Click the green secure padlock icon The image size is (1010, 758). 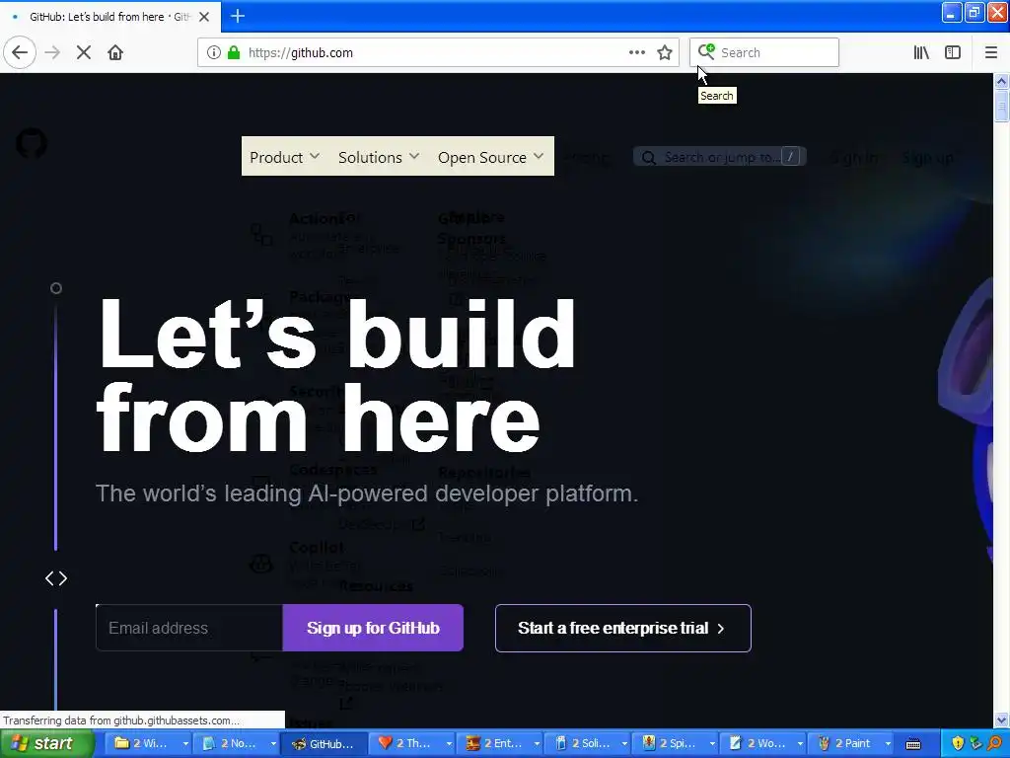(233, 52)
